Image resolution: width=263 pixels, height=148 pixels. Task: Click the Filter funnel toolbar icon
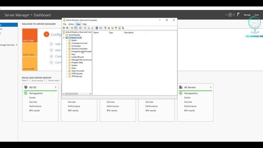116,28
